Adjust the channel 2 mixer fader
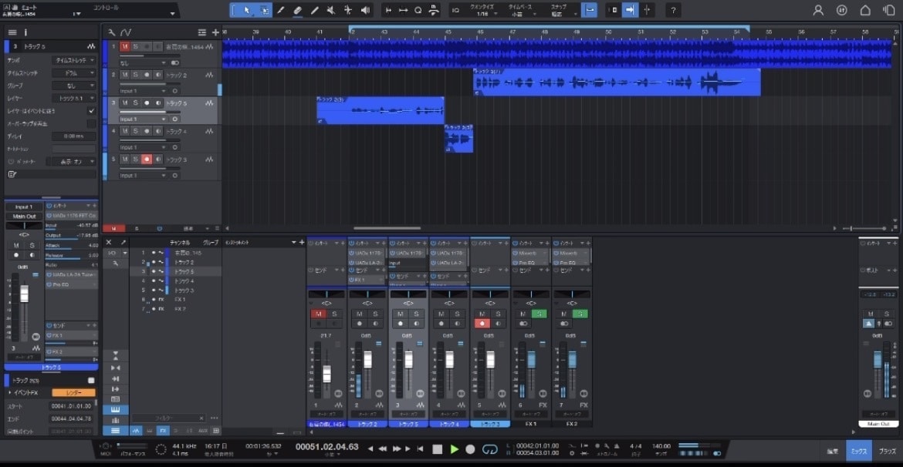The image size is (903, 467). click(367, 360)
